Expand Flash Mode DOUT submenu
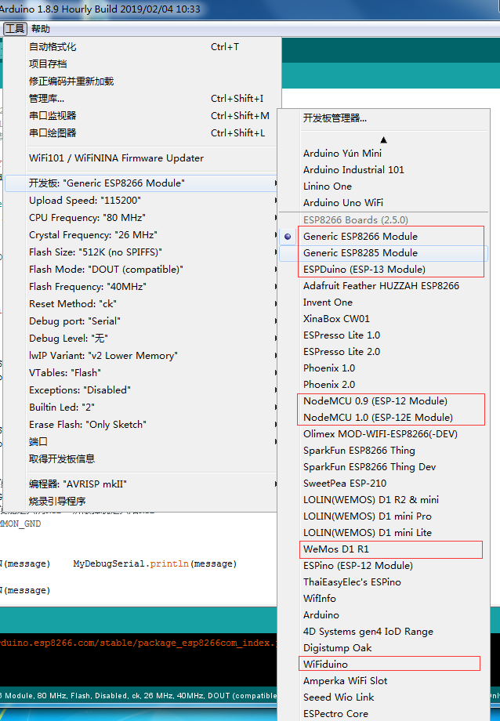500x721 pixels. [x=141, y=270]
